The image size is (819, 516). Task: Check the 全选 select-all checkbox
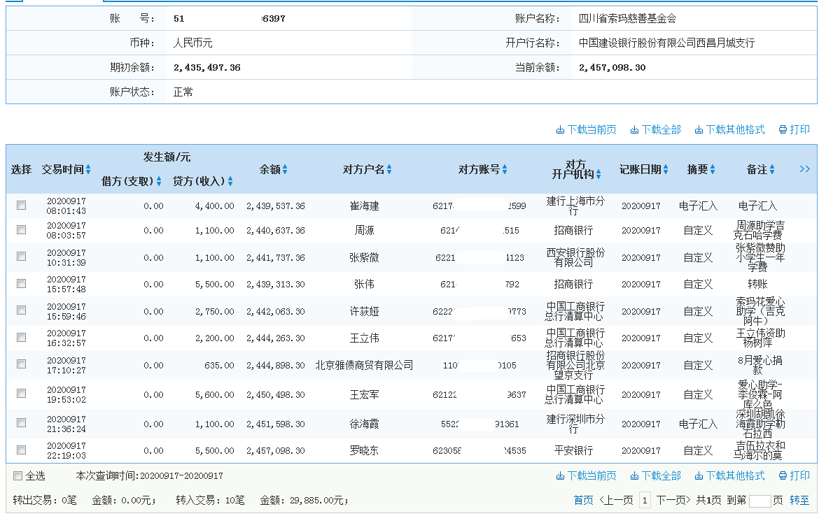pos(16,475)
